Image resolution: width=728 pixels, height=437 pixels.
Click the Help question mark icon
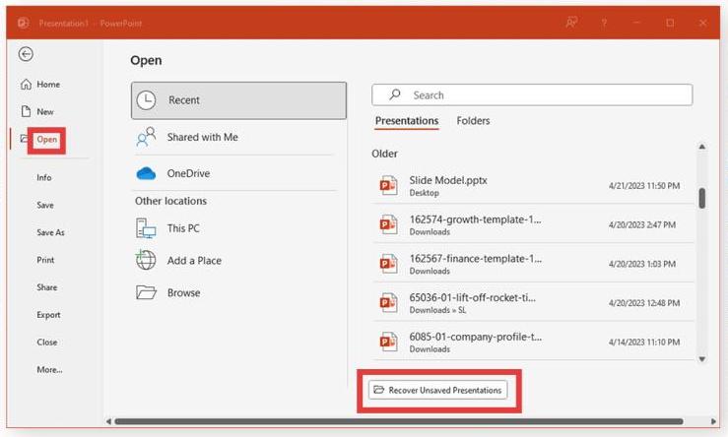coord(604,23)
